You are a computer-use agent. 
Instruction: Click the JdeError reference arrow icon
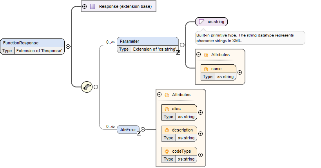[x=139, y=133]
